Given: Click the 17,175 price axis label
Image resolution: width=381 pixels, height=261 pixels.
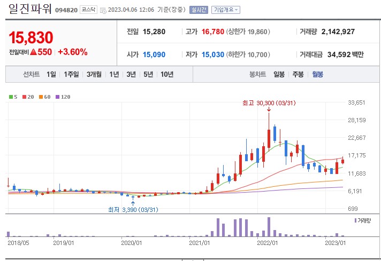Looking at the screenshot, I should [357, 155].
